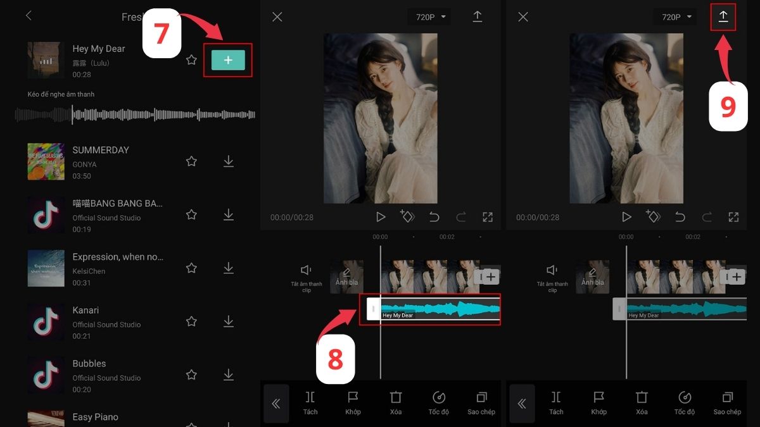Favorite the Hey My Dear track
The height and width of the screenshot is (427, 760).
pos(191,60)
